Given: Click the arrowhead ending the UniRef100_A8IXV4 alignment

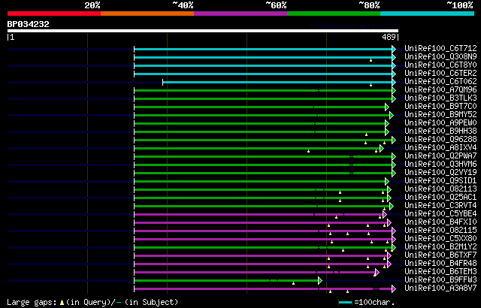Looking at the screenshot, I should [x=382, y=148].
